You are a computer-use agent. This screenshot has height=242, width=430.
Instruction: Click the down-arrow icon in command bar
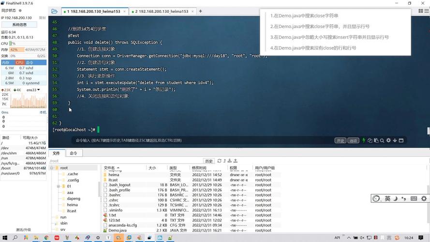[x=395, y=140]
